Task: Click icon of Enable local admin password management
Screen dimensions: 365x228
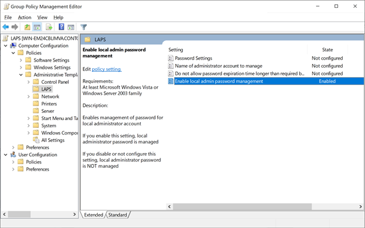Action: (x=171, y=81)
